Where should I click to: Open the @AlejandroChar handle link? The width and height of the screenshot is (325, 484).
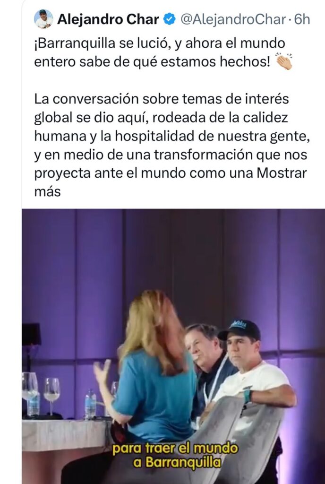(233, 19)
